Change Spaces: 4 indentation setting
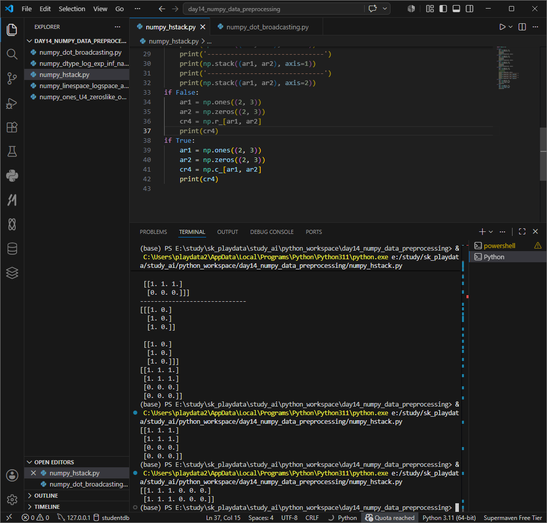This screenshot has width=547, height=523. point(261,517)
